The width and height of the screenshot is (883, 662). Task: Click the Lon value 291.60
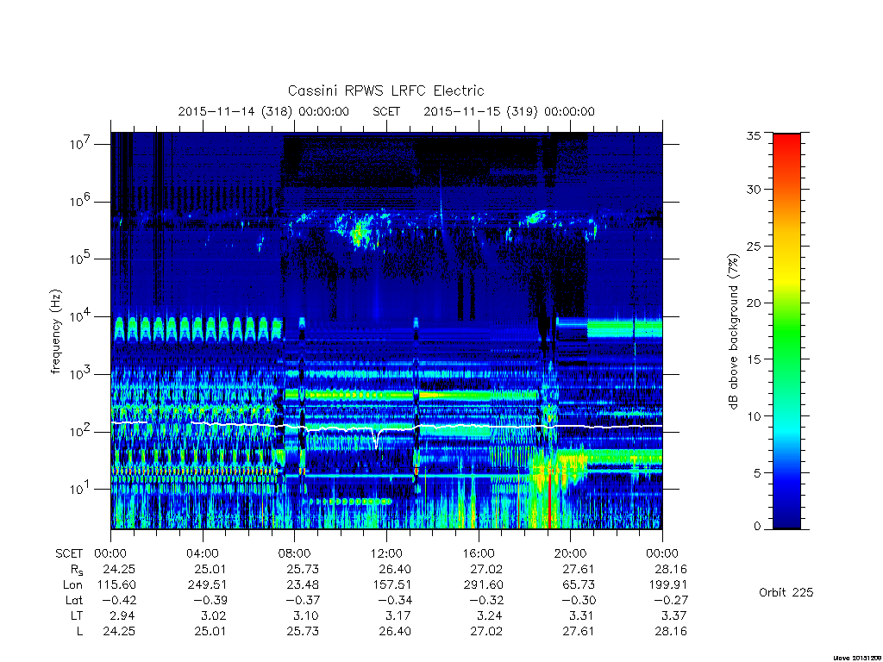point(483,585)
